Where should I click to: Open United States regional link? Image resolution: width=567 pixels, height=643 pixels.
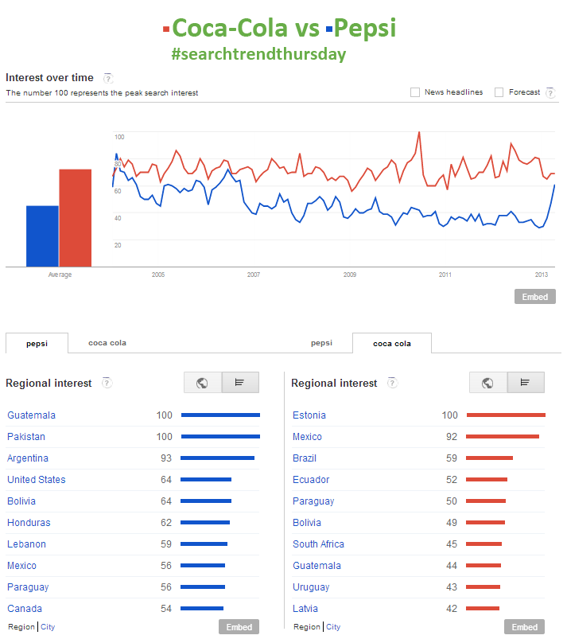pyautogui.click(x=37, y=479)
